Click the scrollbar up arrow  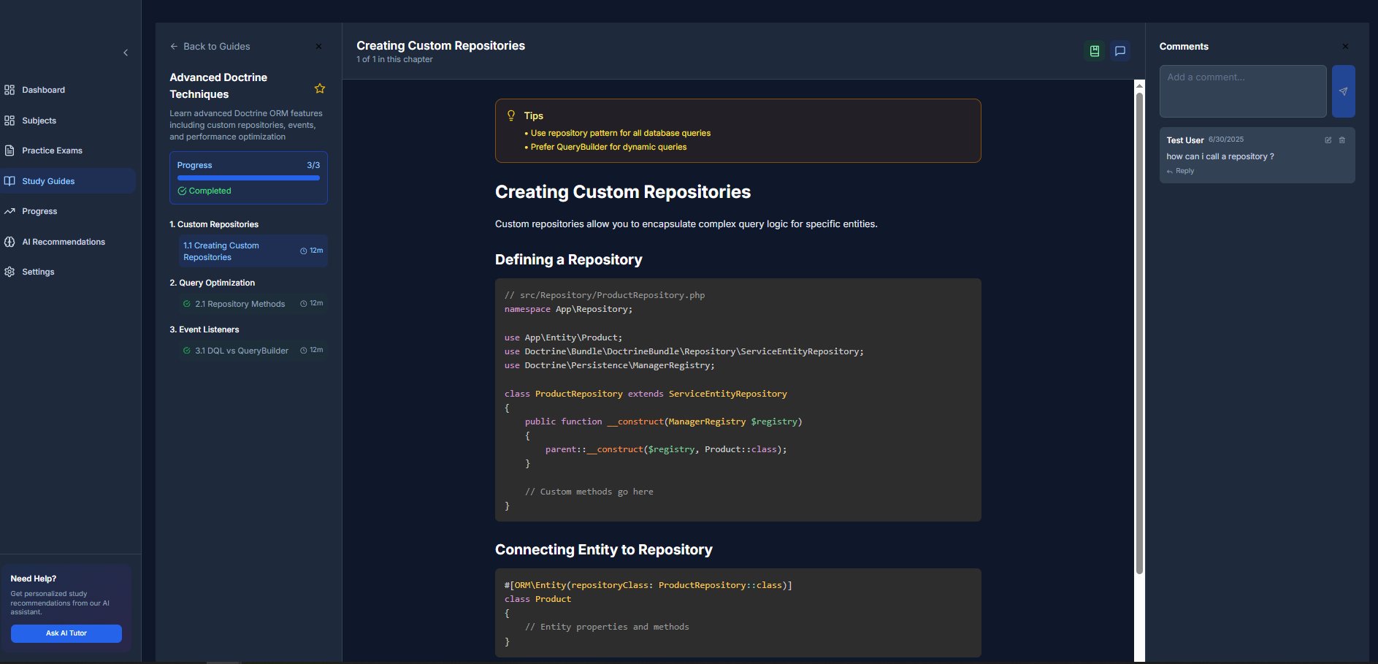(1139, 85)
